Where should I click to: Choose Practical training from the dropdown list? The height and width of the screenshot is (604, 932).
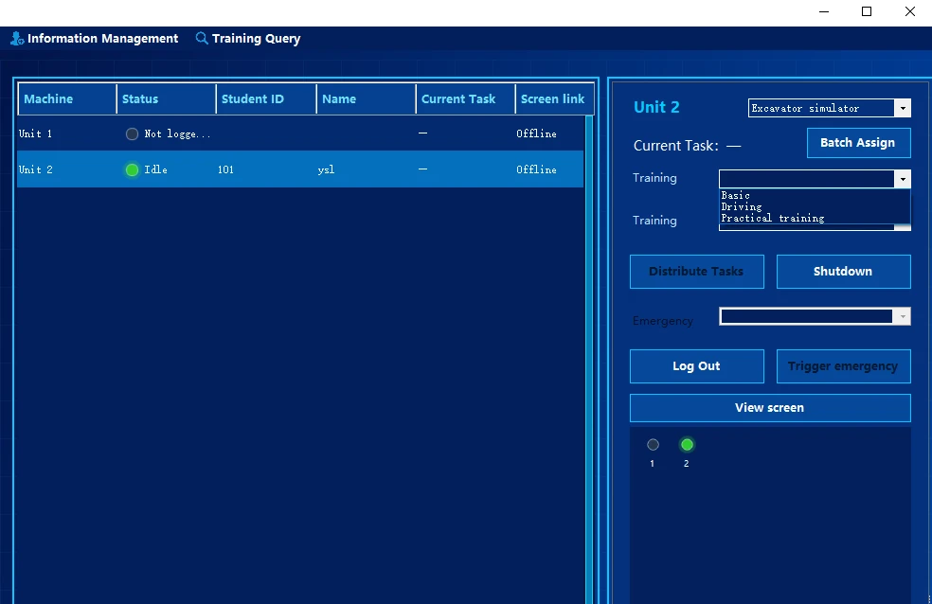(814, 218)
